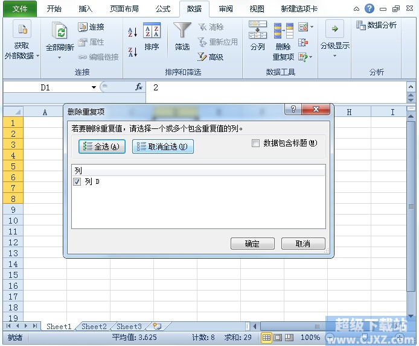Insert a new worksheet tab

(157, 326)
